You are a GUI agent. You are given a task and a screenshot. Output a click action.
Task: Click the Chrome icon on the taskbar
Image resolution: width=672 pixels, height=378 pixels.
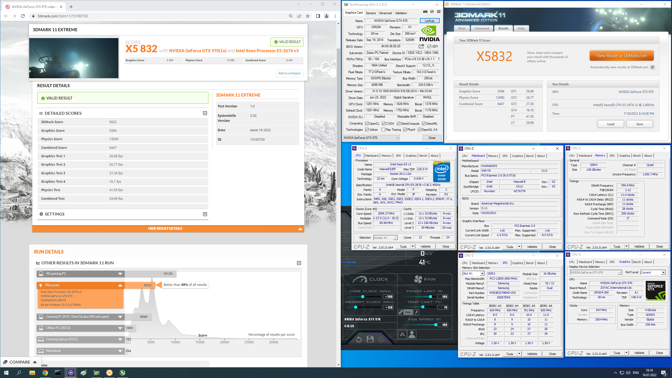point(45,372)
